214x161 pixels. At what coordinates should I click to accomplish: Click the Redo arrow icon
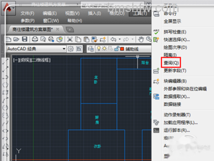coord(126,39)
